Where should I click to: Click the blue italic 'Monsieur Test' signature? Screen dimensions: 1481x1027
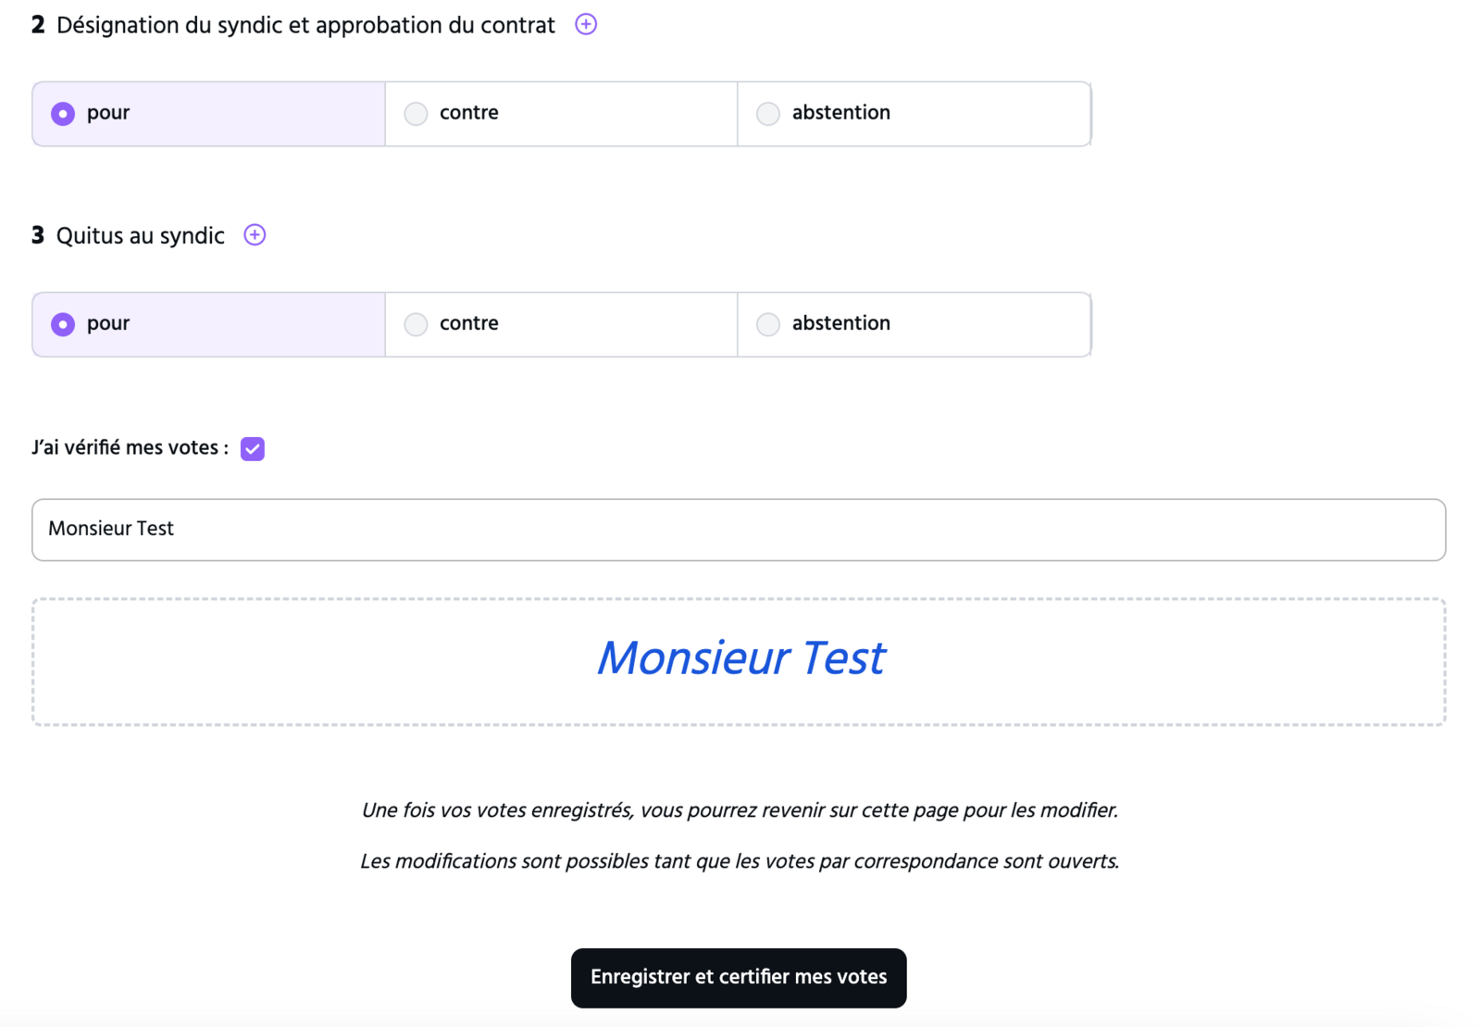[x=740, y=658]
